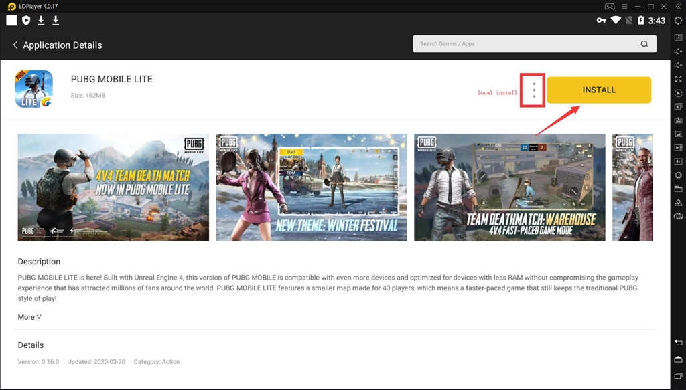Install PUBG MOBILE LITE

tap(599, 90)
